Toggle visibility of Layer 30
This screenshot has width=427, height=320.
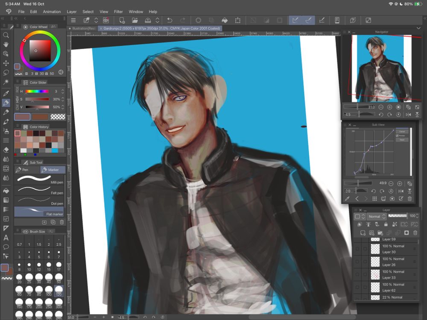(357, 249)
